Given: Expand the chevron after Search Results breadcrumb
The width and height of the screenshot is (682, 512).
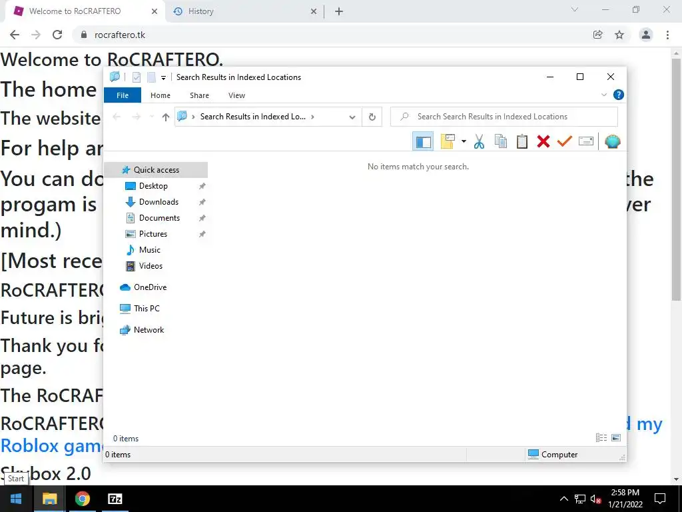Looking at the screenshot, I should (313, 117).
